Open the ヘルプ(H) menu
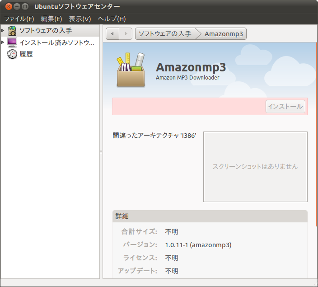This screenshot has height=287, width=318. coord(112,19)
